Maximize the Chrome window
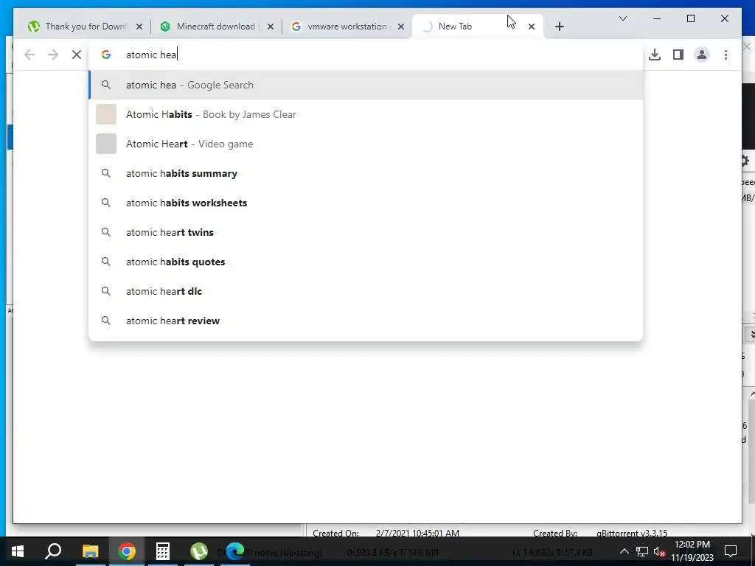The height and width of the screenshot is (566, 755). click(690, 18)
